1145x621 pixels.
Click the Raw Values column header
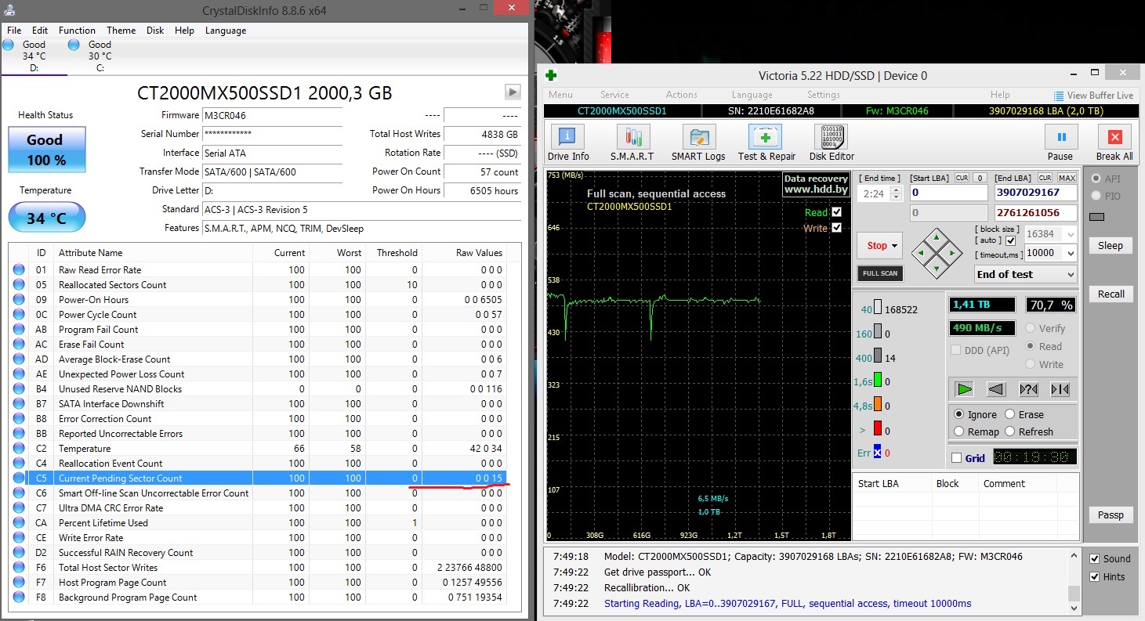[x=479, y=253]
